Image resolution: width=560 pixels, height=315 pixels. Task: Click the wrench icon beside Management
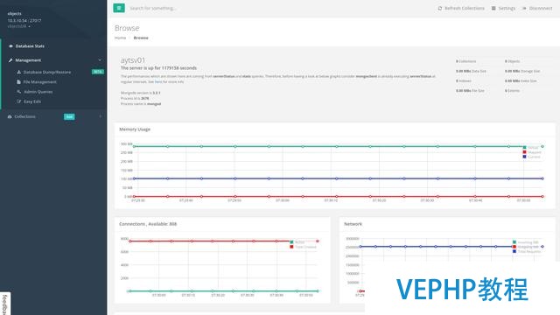click(10, 60)
